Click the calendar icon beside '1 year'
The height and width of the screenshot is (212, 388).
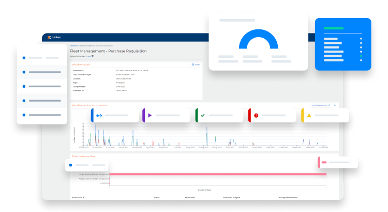[x=92, y=56]
